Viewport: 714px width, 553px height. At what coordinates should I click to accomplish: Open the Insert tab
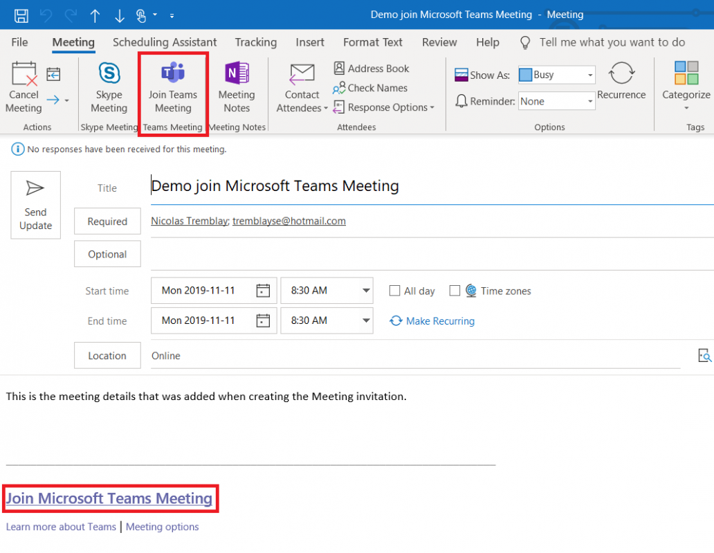[310, 42]
